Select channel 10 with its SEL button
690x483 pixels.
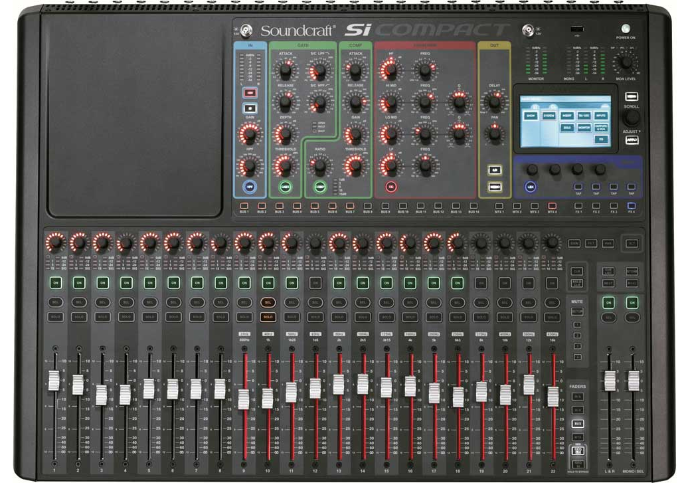268,302
